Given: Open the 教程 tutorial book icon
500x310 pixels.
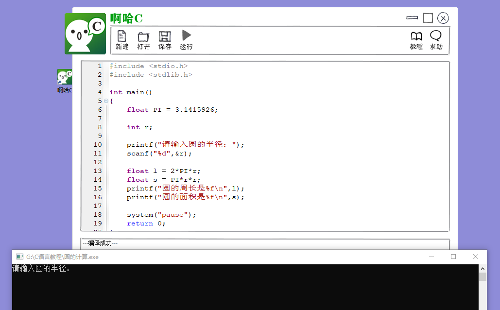Looking at the screenshot, I should [x=416, y=40].
